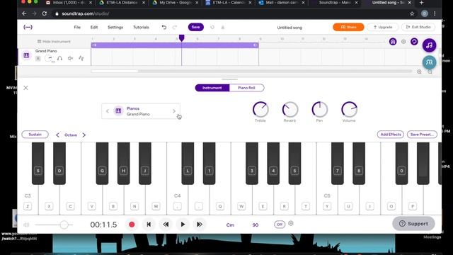Open the File menu
This screenshot has width=453, height=255.
point(77,27)
